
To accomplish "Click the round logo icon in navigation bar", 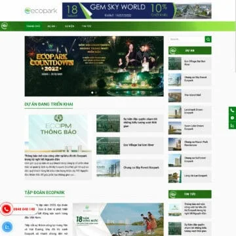I will (x=4, y=26).
